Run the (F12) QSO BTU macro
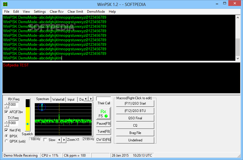The width and height of the screenshot is (243, 160). point(135,111)
